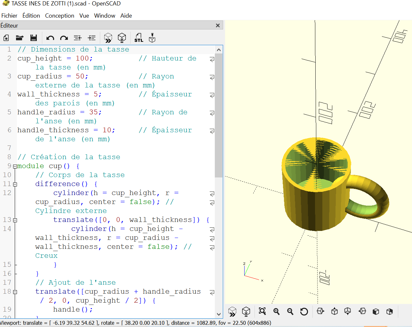Place the cursor on 'handle_thickness = 10;'
Screen dimensions: 412x327
66,130
